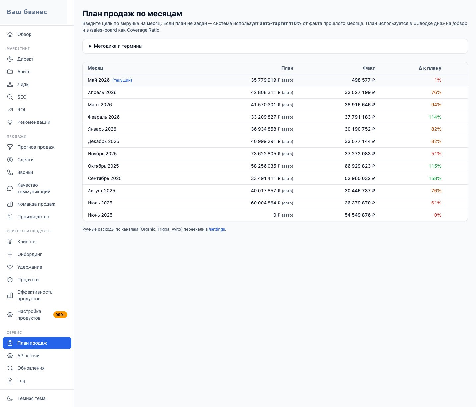Image resolution: width=476 pixels, height=407 pixels.
Task: Click the 999+ badge on Настройка продуктов
Action: 60,315
